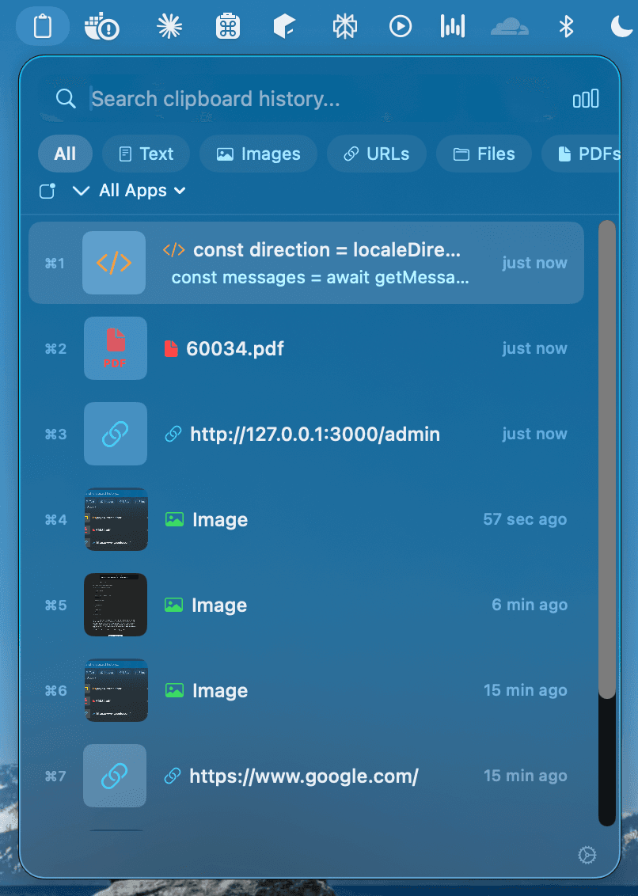Click the clipboard icon in the menu bar

[x=42, y=25]
